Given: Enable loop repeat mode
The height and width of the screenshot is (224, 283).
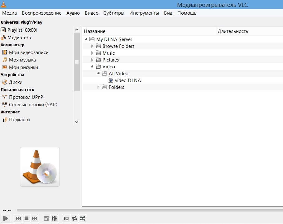Looking at the screenshot, I should point(74,218).
